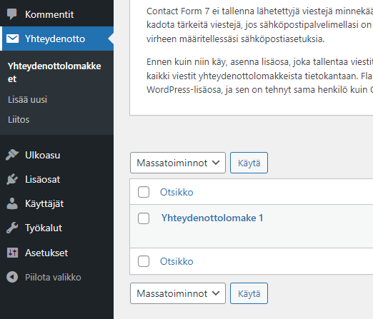Click the Piilota valikko collapse arrow icon
This screenshot has width=373, height=319.
(x=12, y=277)
